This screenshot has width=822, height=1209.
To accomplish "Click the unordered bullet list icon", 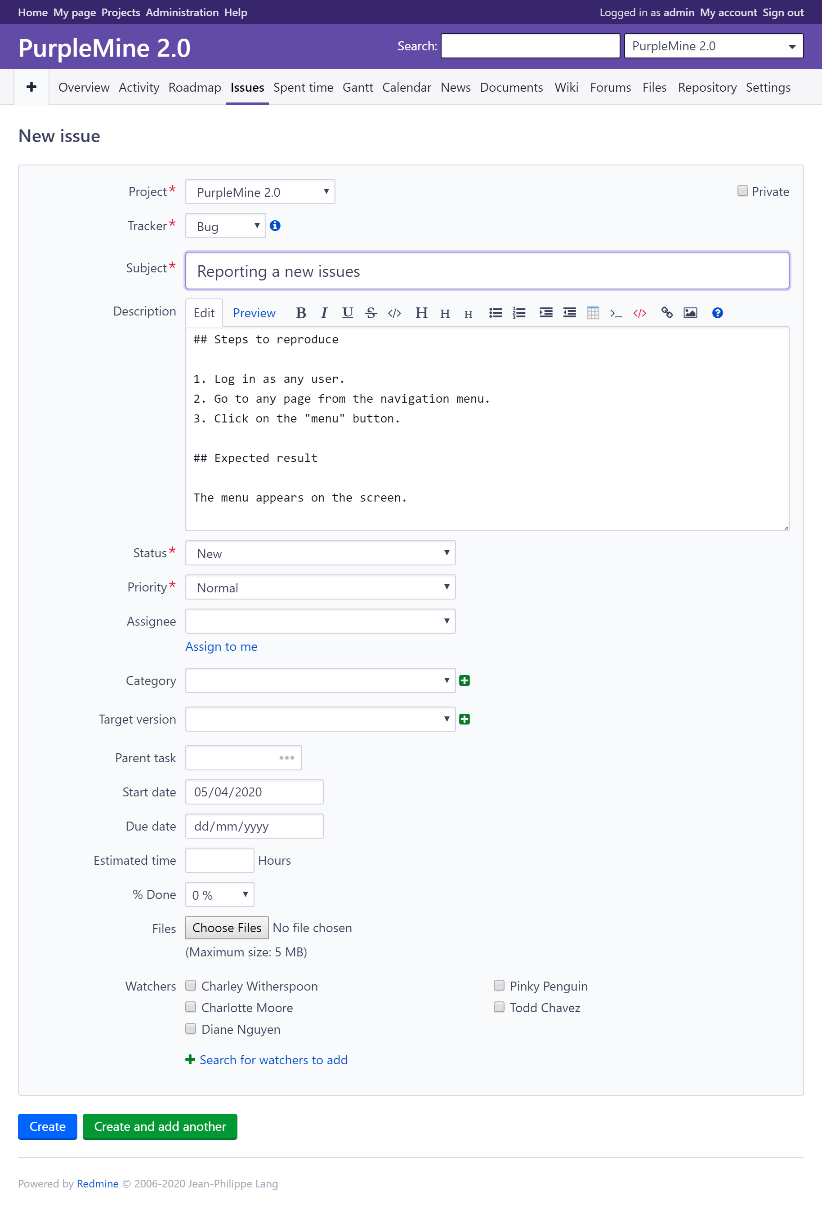I will pyautogui.click(x=495, y=313).
